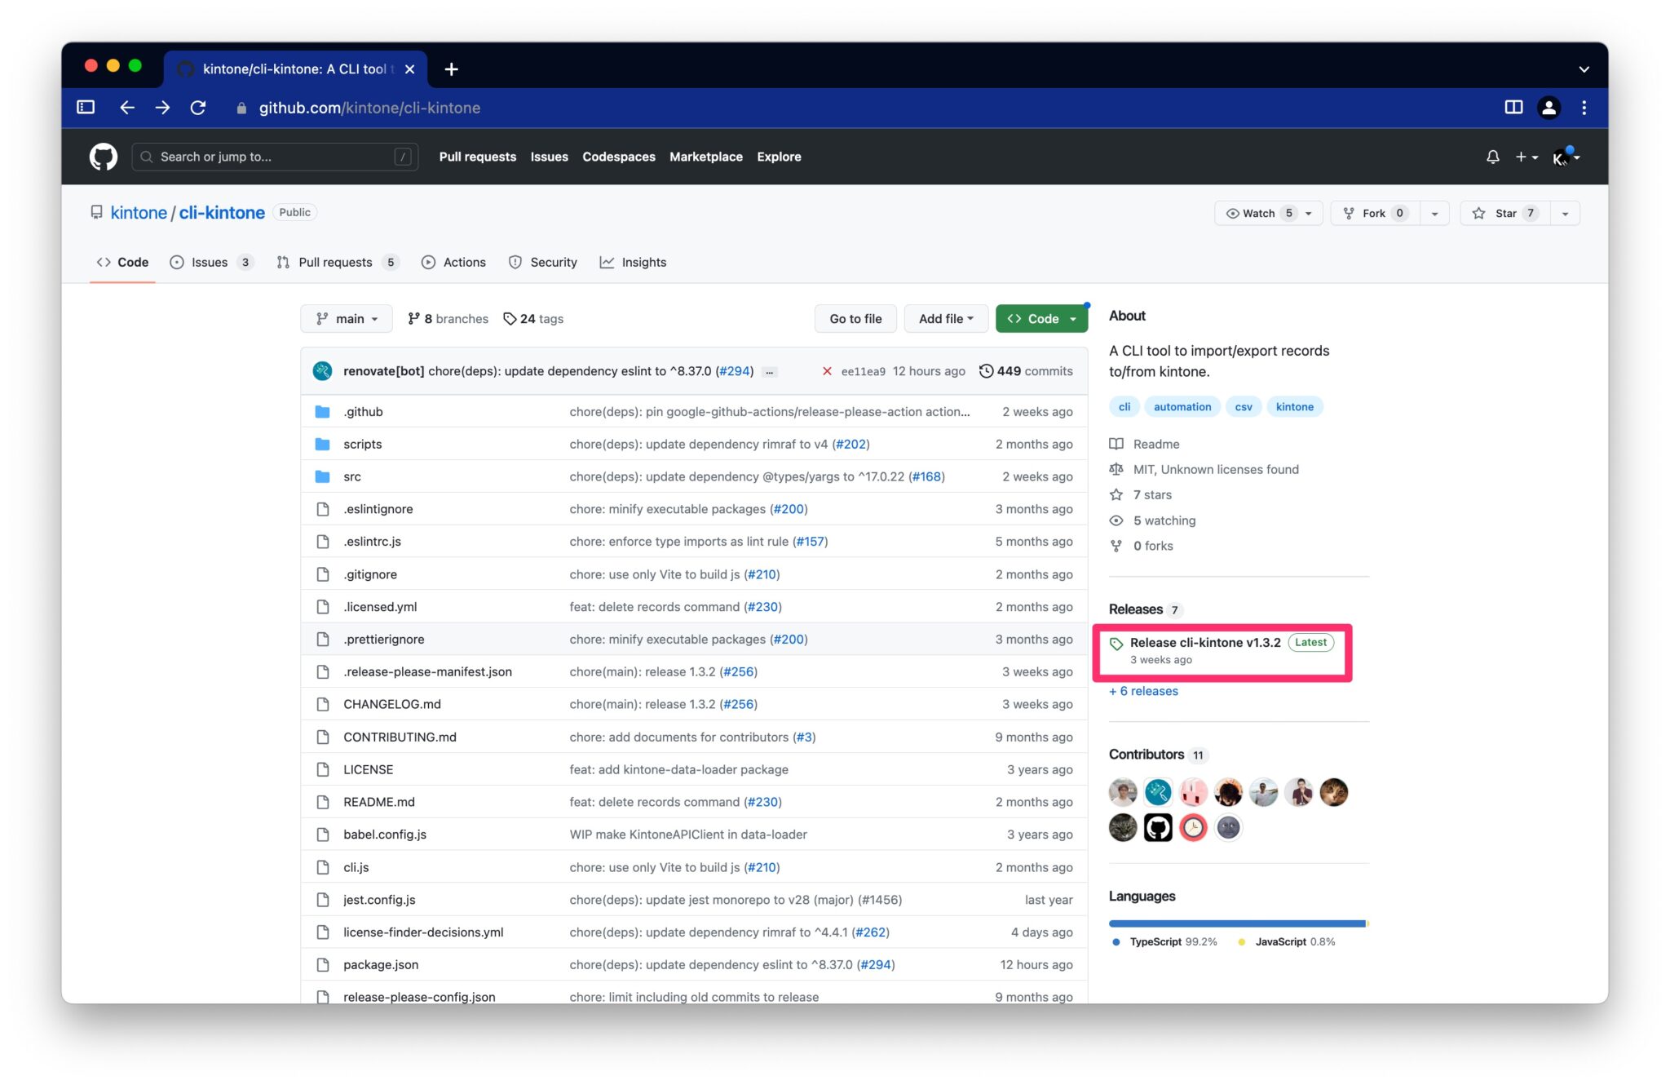
Task: Click the browser side panel icon
Action: [1513, 108]
